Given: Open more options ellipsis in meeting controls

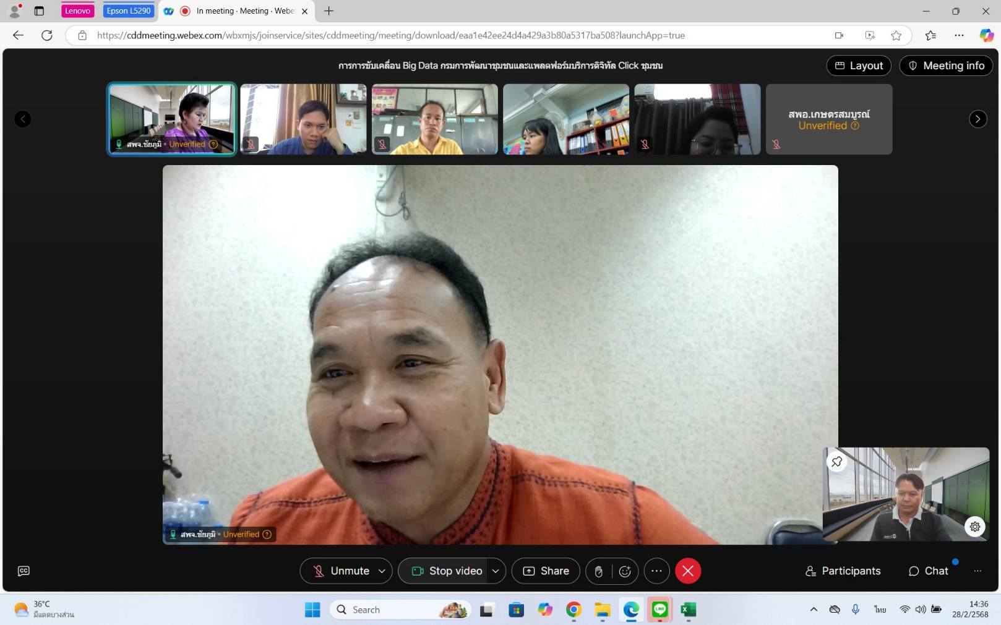Looking at the screenshot, I should (656, 571).
